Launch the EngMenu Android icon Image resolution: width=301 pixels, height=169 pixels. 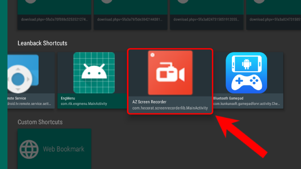click(x=94, y=73)
